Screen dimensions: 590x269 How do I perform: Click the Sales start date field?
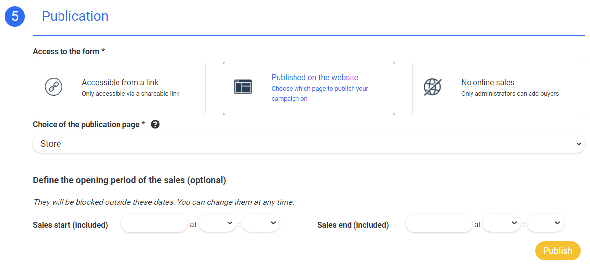pyautogui.click(x=154, y=223)
